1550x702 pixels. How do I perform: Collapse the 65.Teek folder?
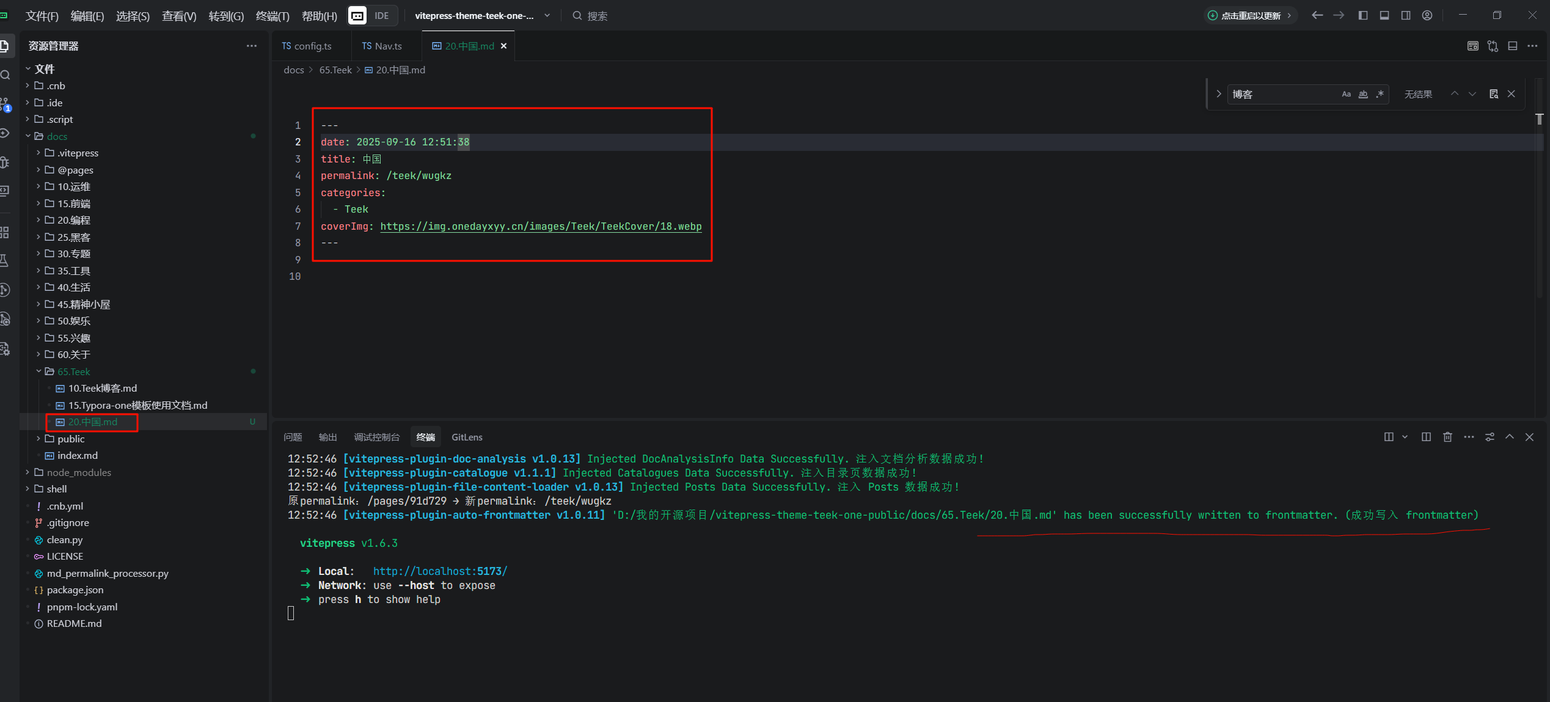coord(73,371)
